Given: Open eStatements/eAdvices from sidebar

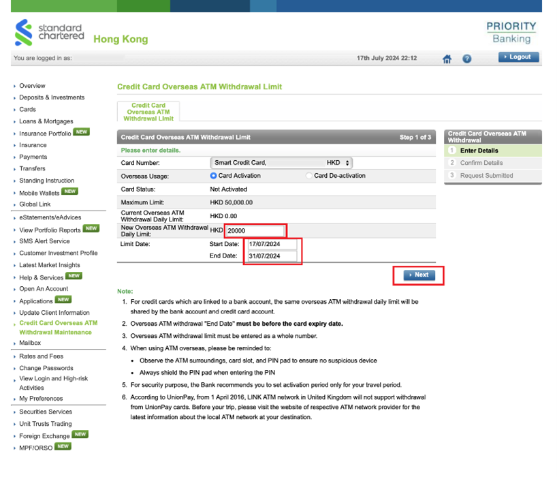Looking at the screenshot, I should 50,217.
